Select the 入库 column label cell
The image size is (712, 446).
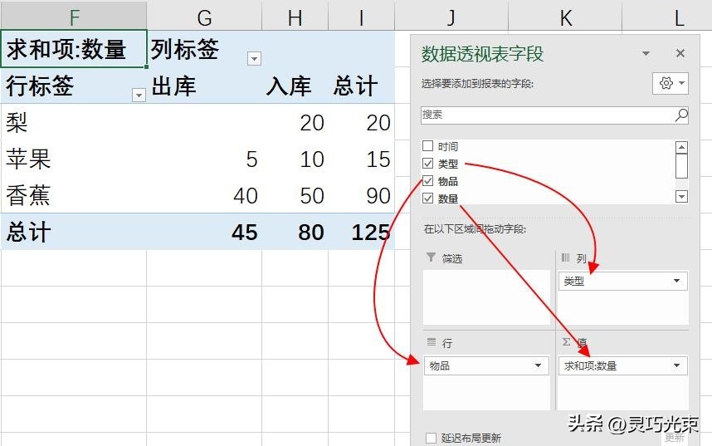(x=295, y=86)
